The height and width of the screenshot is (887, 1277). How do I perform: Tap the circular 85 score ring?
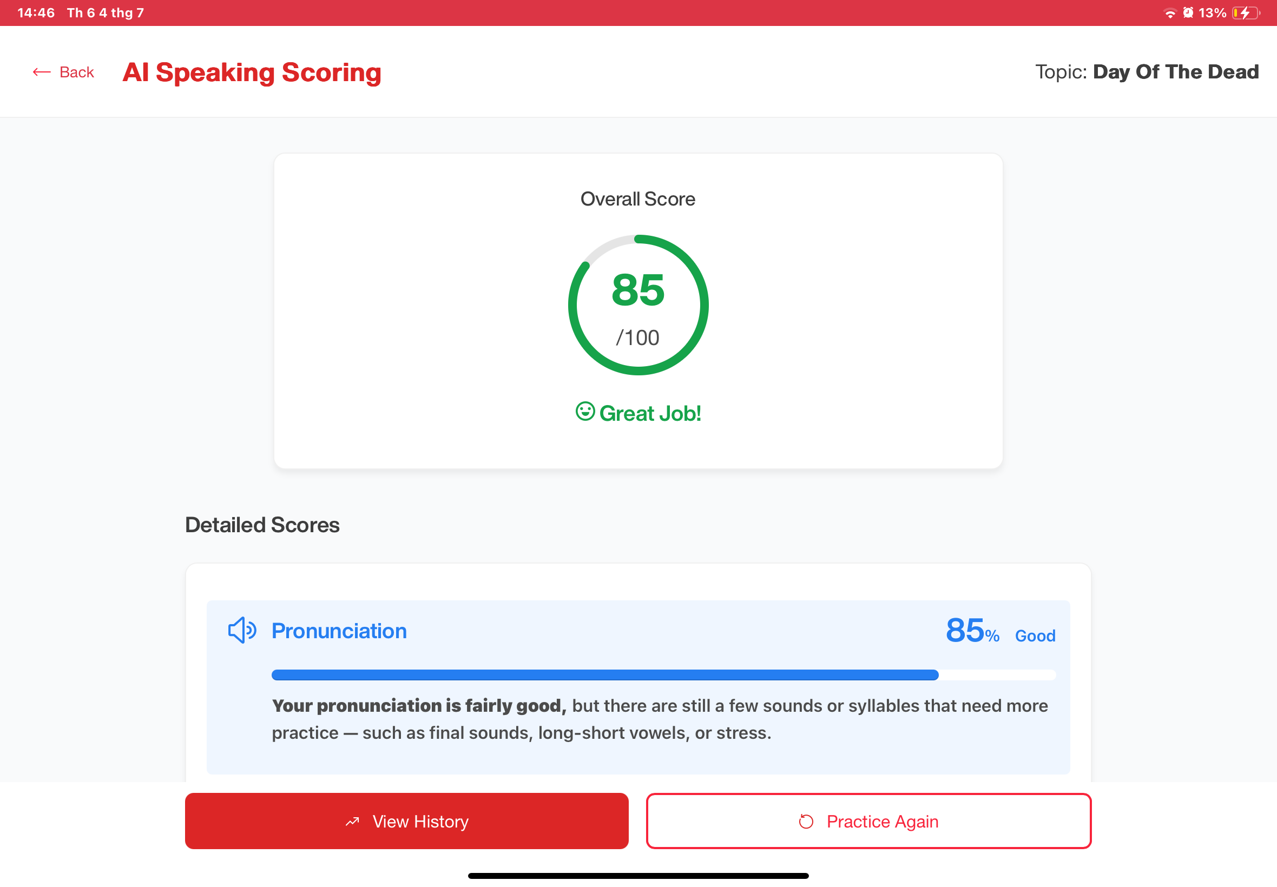[x=638, y=304]
